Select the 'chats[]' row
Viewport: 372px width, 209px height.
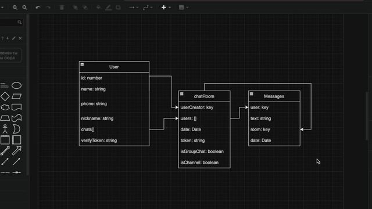coord(114,129)
